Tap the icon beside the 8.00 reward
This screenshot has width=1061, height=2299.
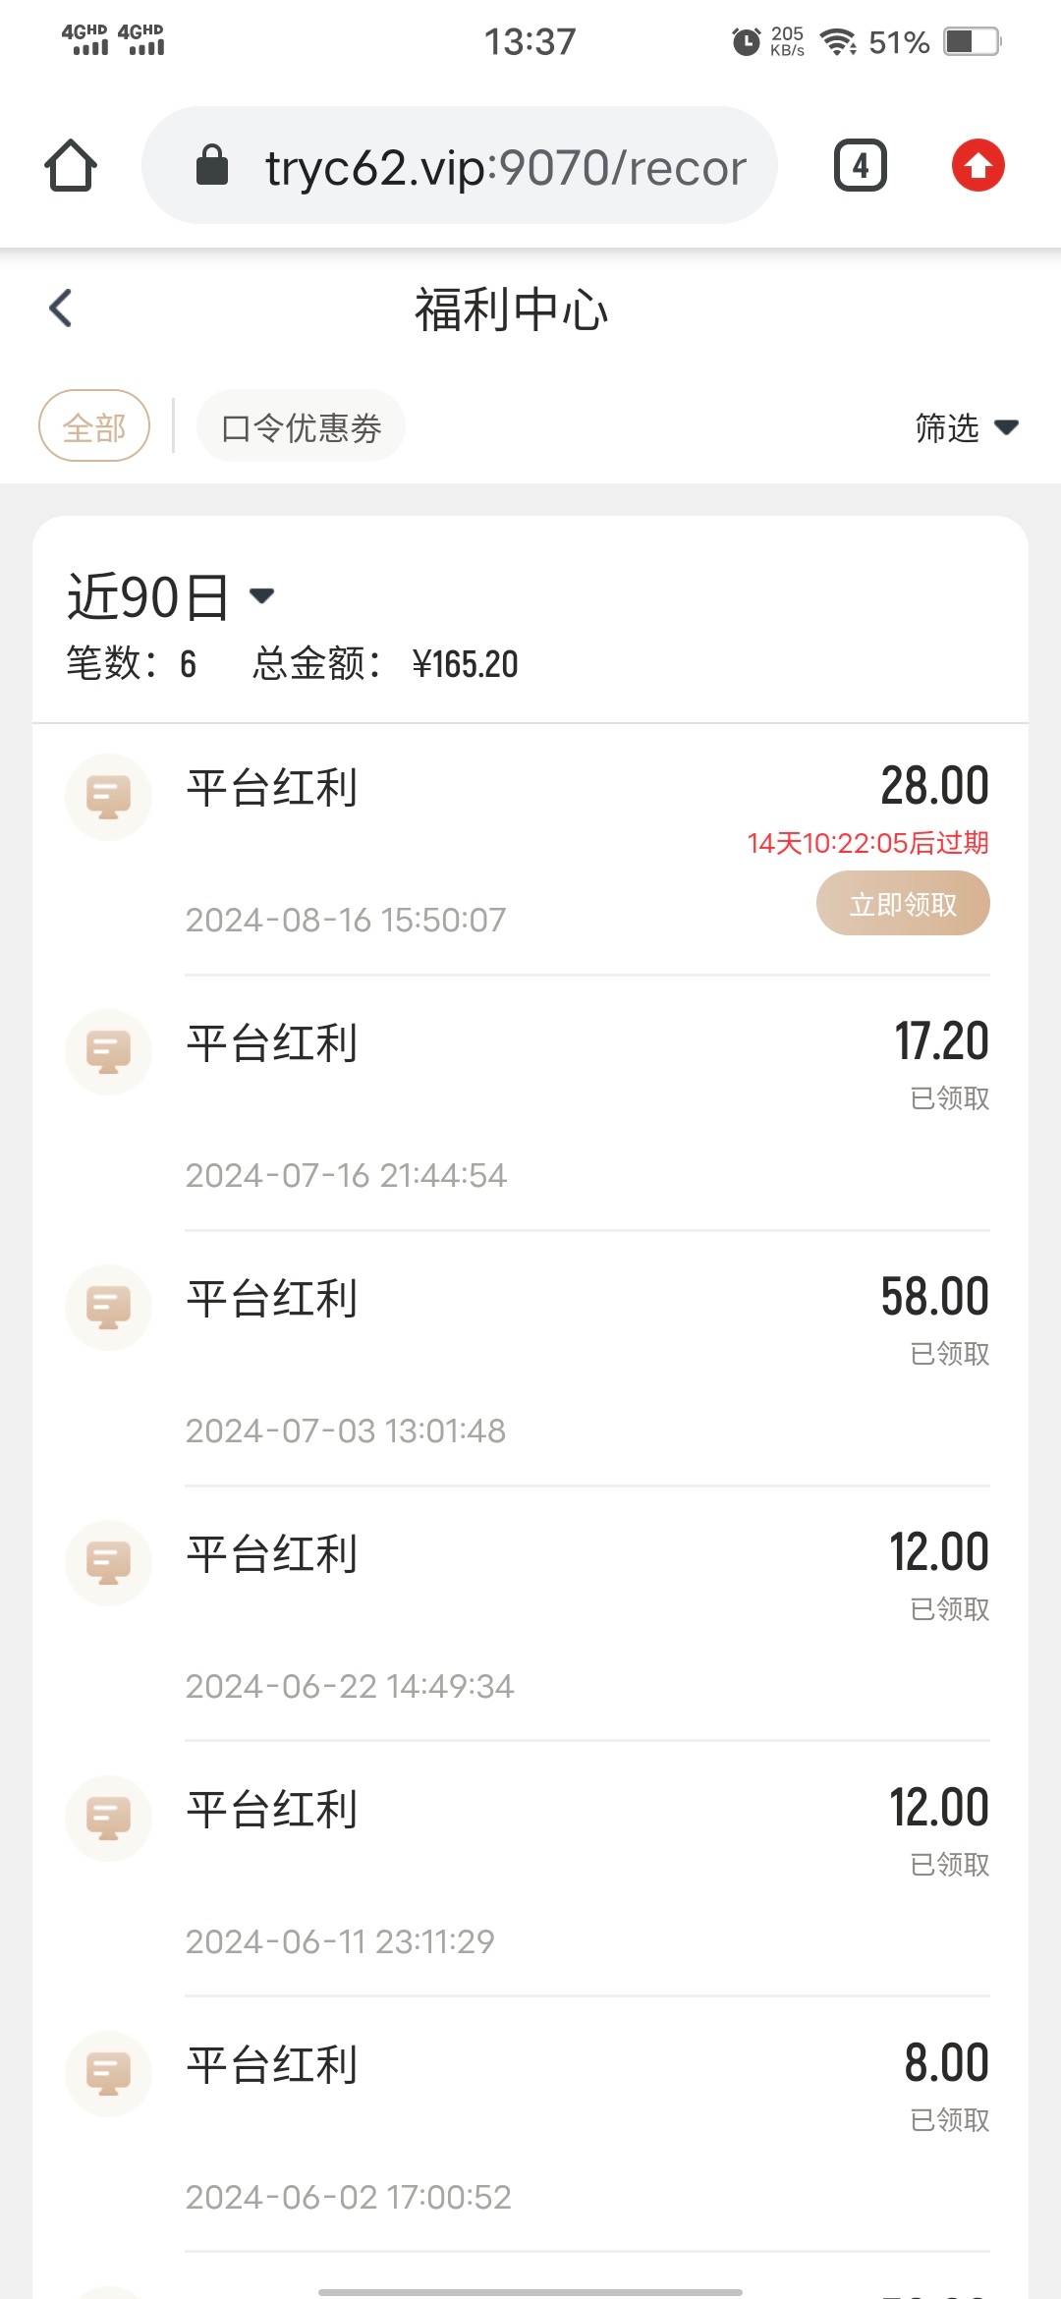tap(108, 2073)
